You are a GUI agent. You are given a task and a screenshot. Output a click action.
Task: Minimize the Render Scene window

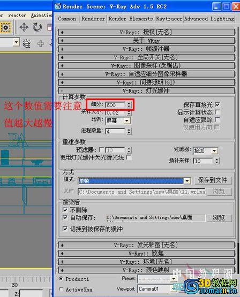tap(216, 7)
